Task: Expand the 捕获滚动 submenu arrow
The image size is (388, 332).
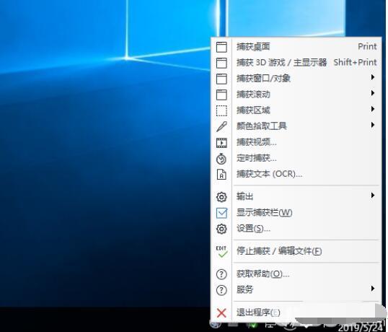Action: 373,93
